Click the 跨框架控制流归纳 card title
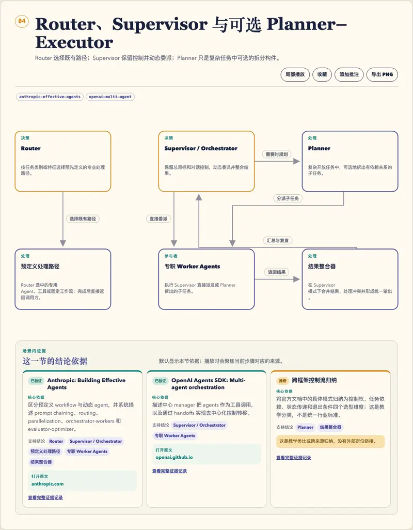Screen dimensions: 413x530 pyautogui.click(x=314, y=380)
